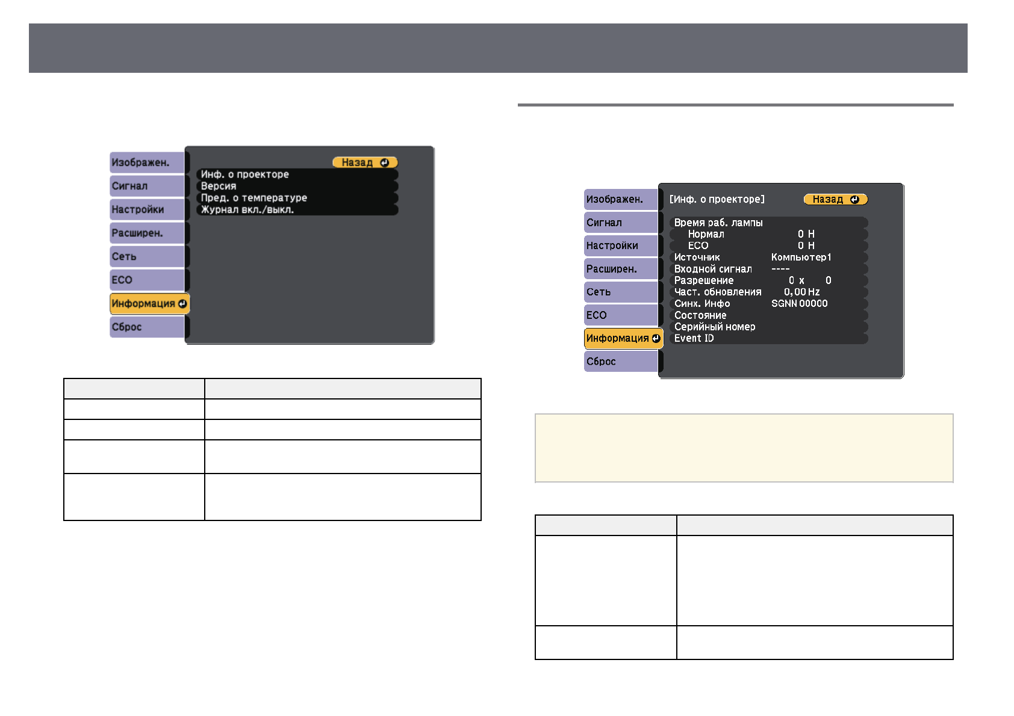Select ECO tab in left menu
The image size is (1014, 716).
147,280
